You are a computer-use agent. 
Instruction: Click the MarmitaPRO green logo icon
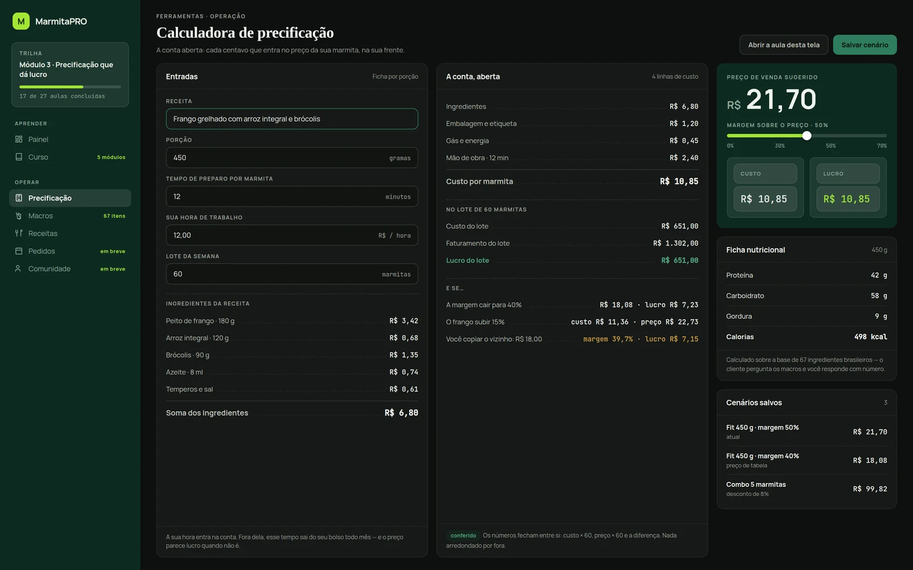[21, 21]
